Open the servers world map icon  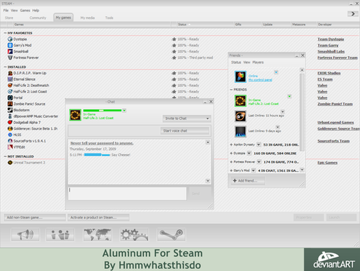[97, 235]
